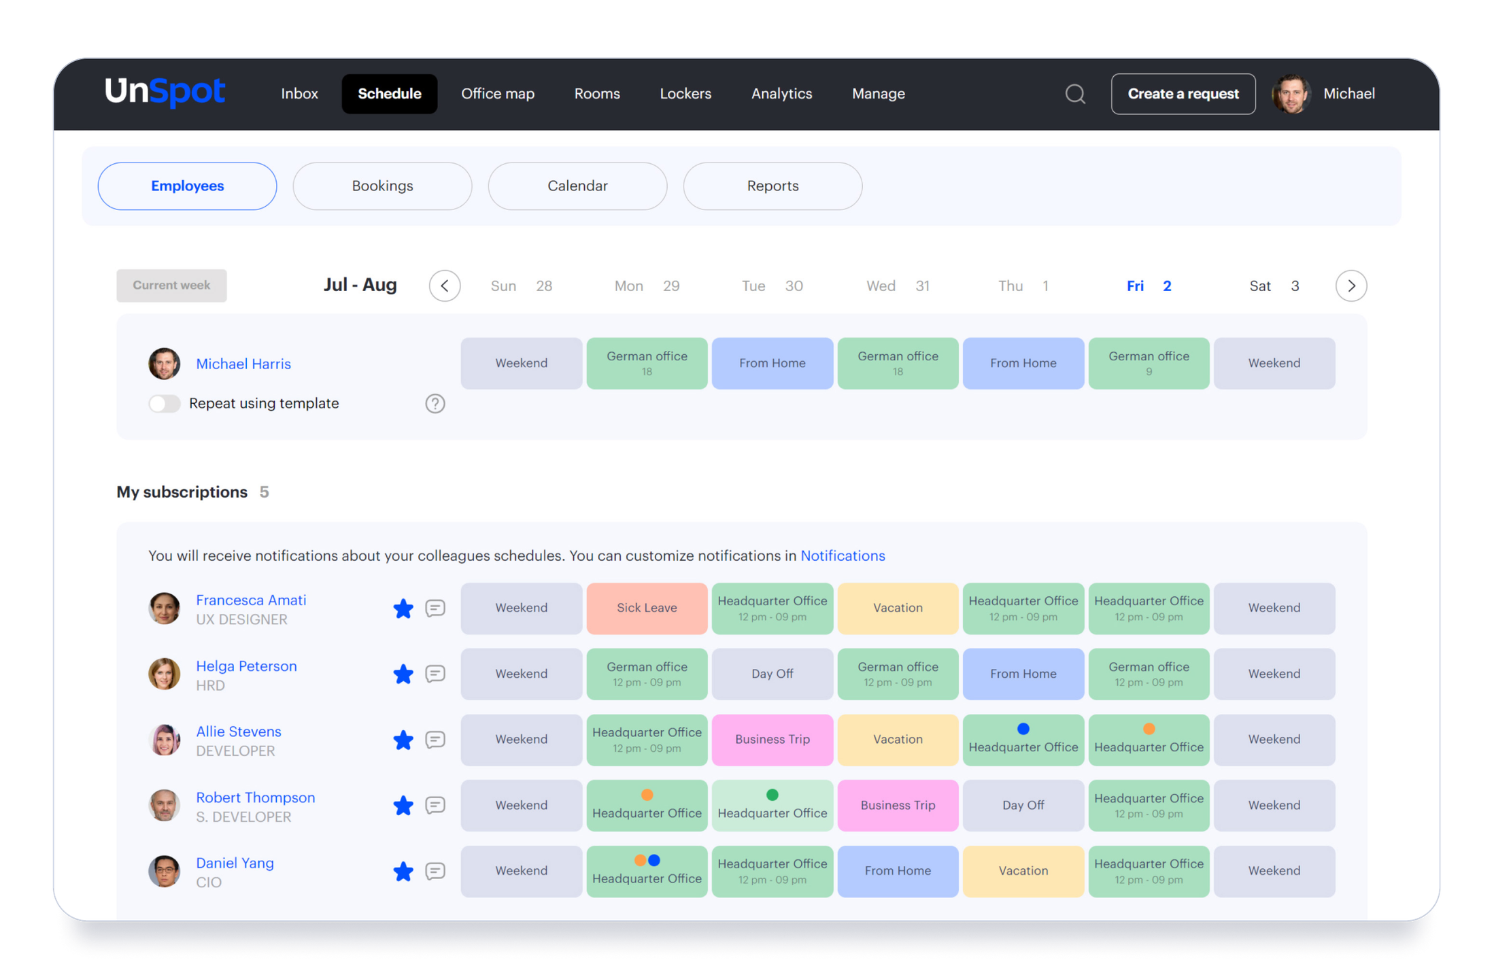
Task: Click the search magnifier icon
Action: [1074, 94]
